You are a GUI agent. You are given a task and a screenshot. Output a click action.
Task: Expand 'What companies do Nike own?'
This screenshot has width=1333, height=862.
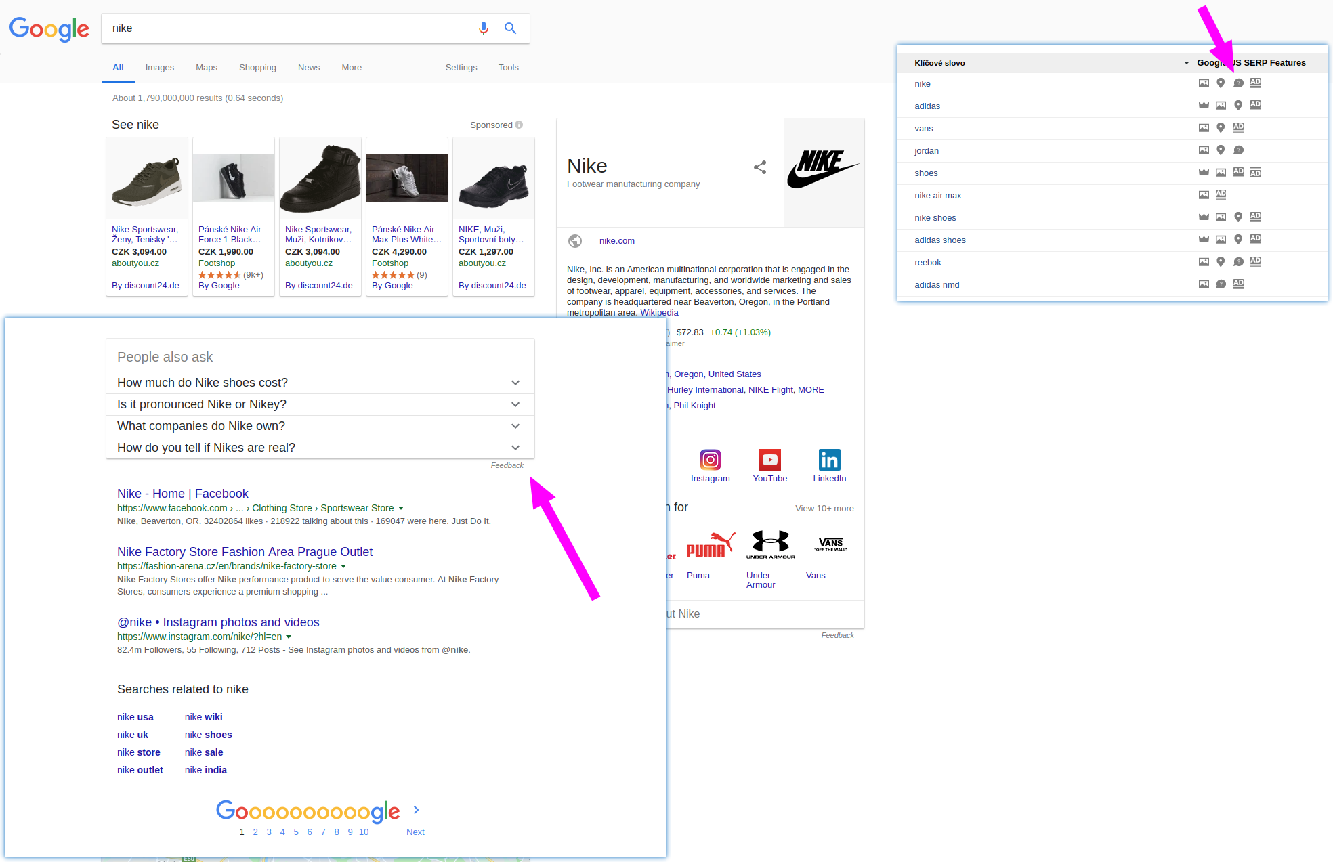pyautogui.click(x=320, y=426)
